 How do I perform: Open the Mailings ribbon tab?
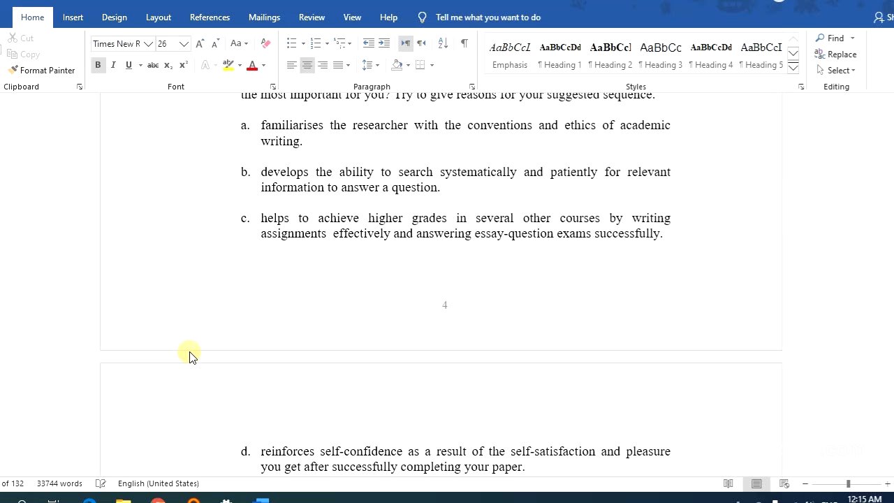pyautogui.click(x=264, y=17)
